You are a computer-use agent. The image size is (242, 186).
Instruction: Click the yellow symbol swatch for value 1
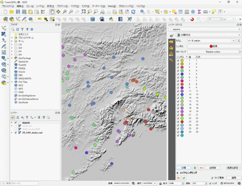click(x=182, y=60)
